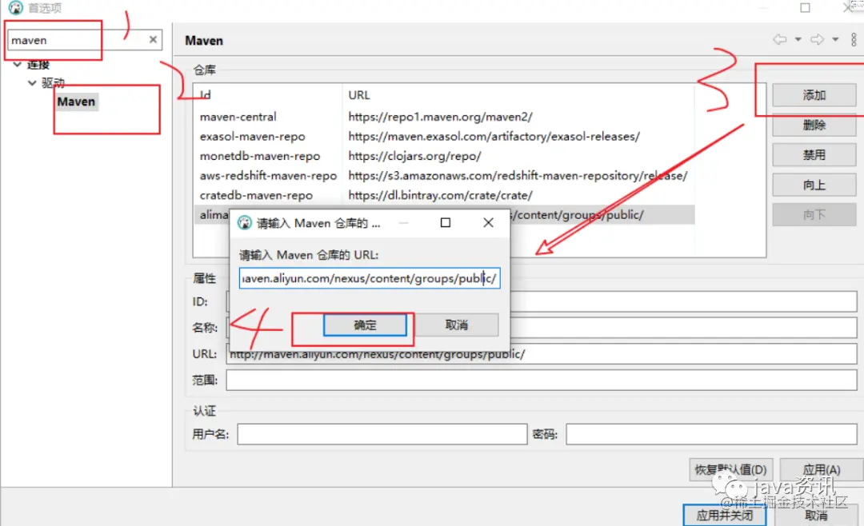Select the monetdb-maven-repo row
The image size is (864, 526).
[x=443, y=156]
